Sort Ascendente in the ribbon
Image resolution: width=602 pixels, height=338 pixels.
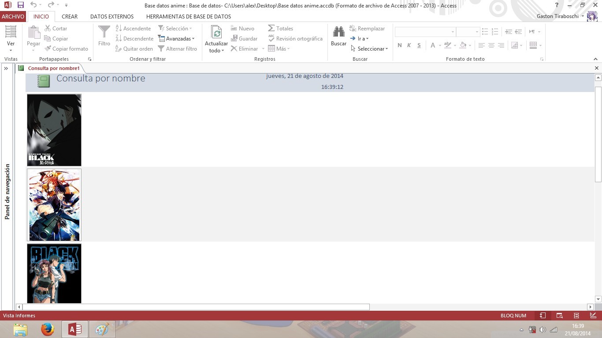(133, 28)
